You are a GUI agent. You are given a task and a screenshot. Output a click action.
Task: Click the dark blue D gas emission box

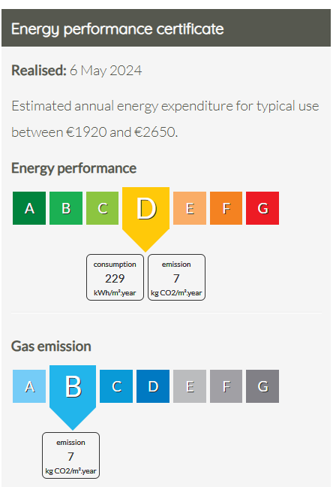(153, 386)
